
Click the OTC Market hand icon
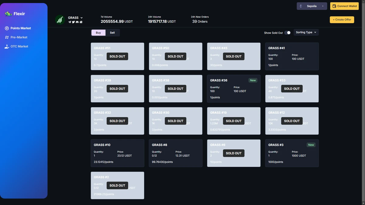[x=7, y=46]
